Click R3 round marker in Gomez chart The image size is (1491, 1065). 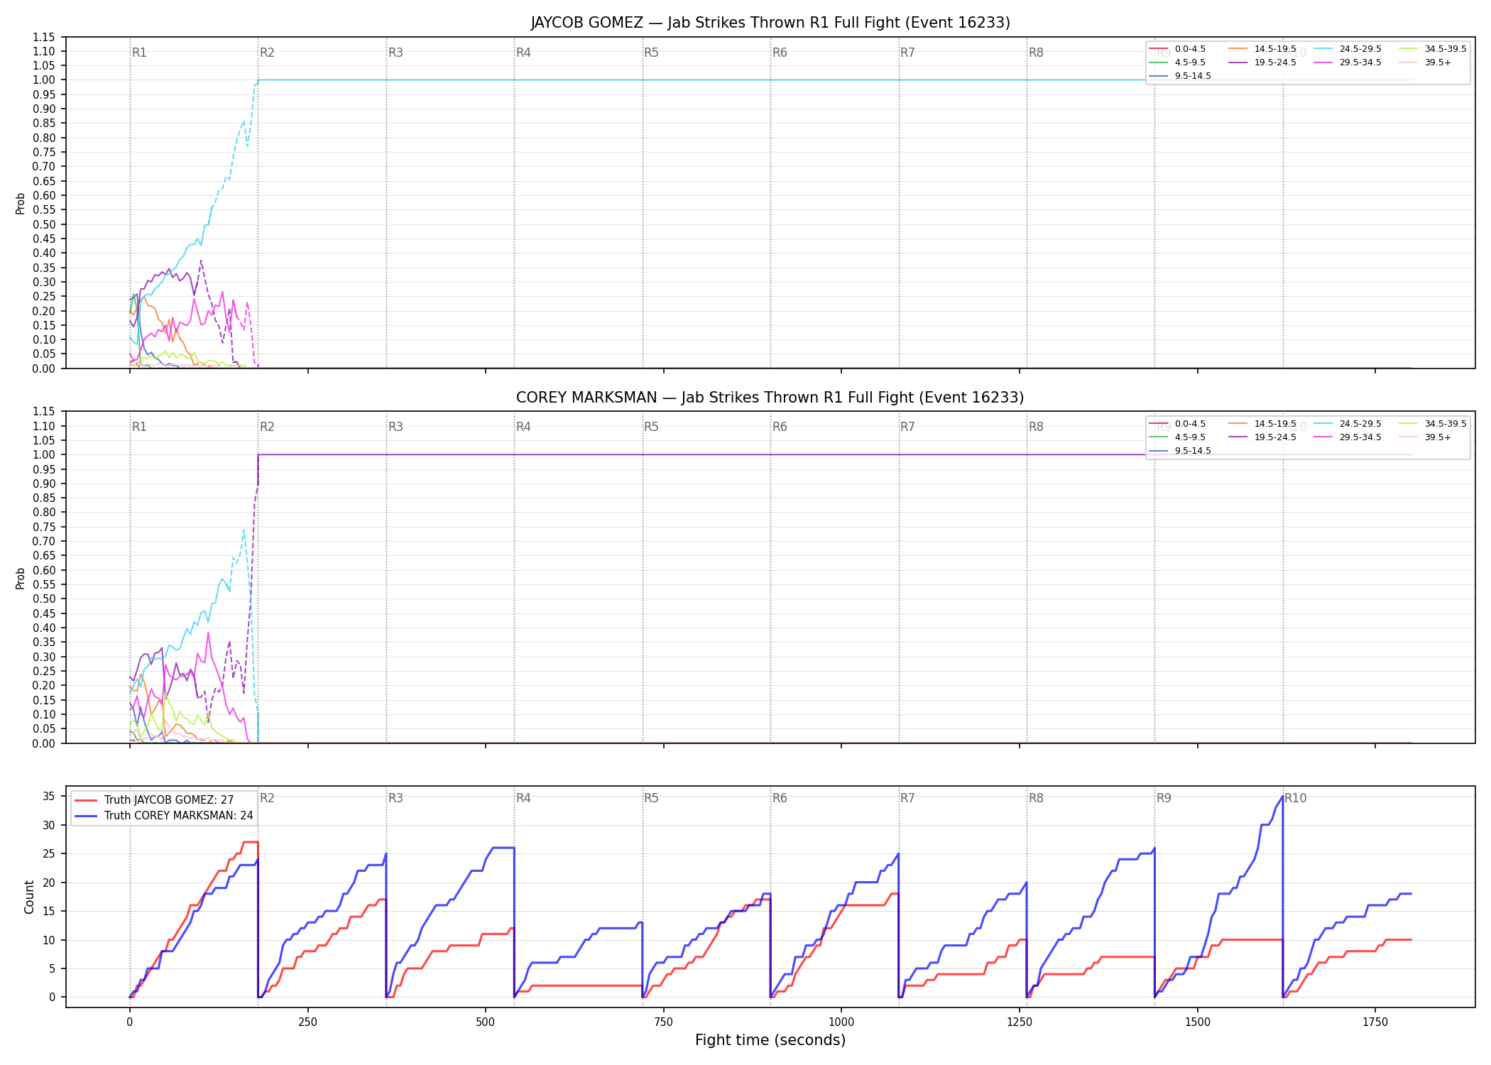pos(395,53)
